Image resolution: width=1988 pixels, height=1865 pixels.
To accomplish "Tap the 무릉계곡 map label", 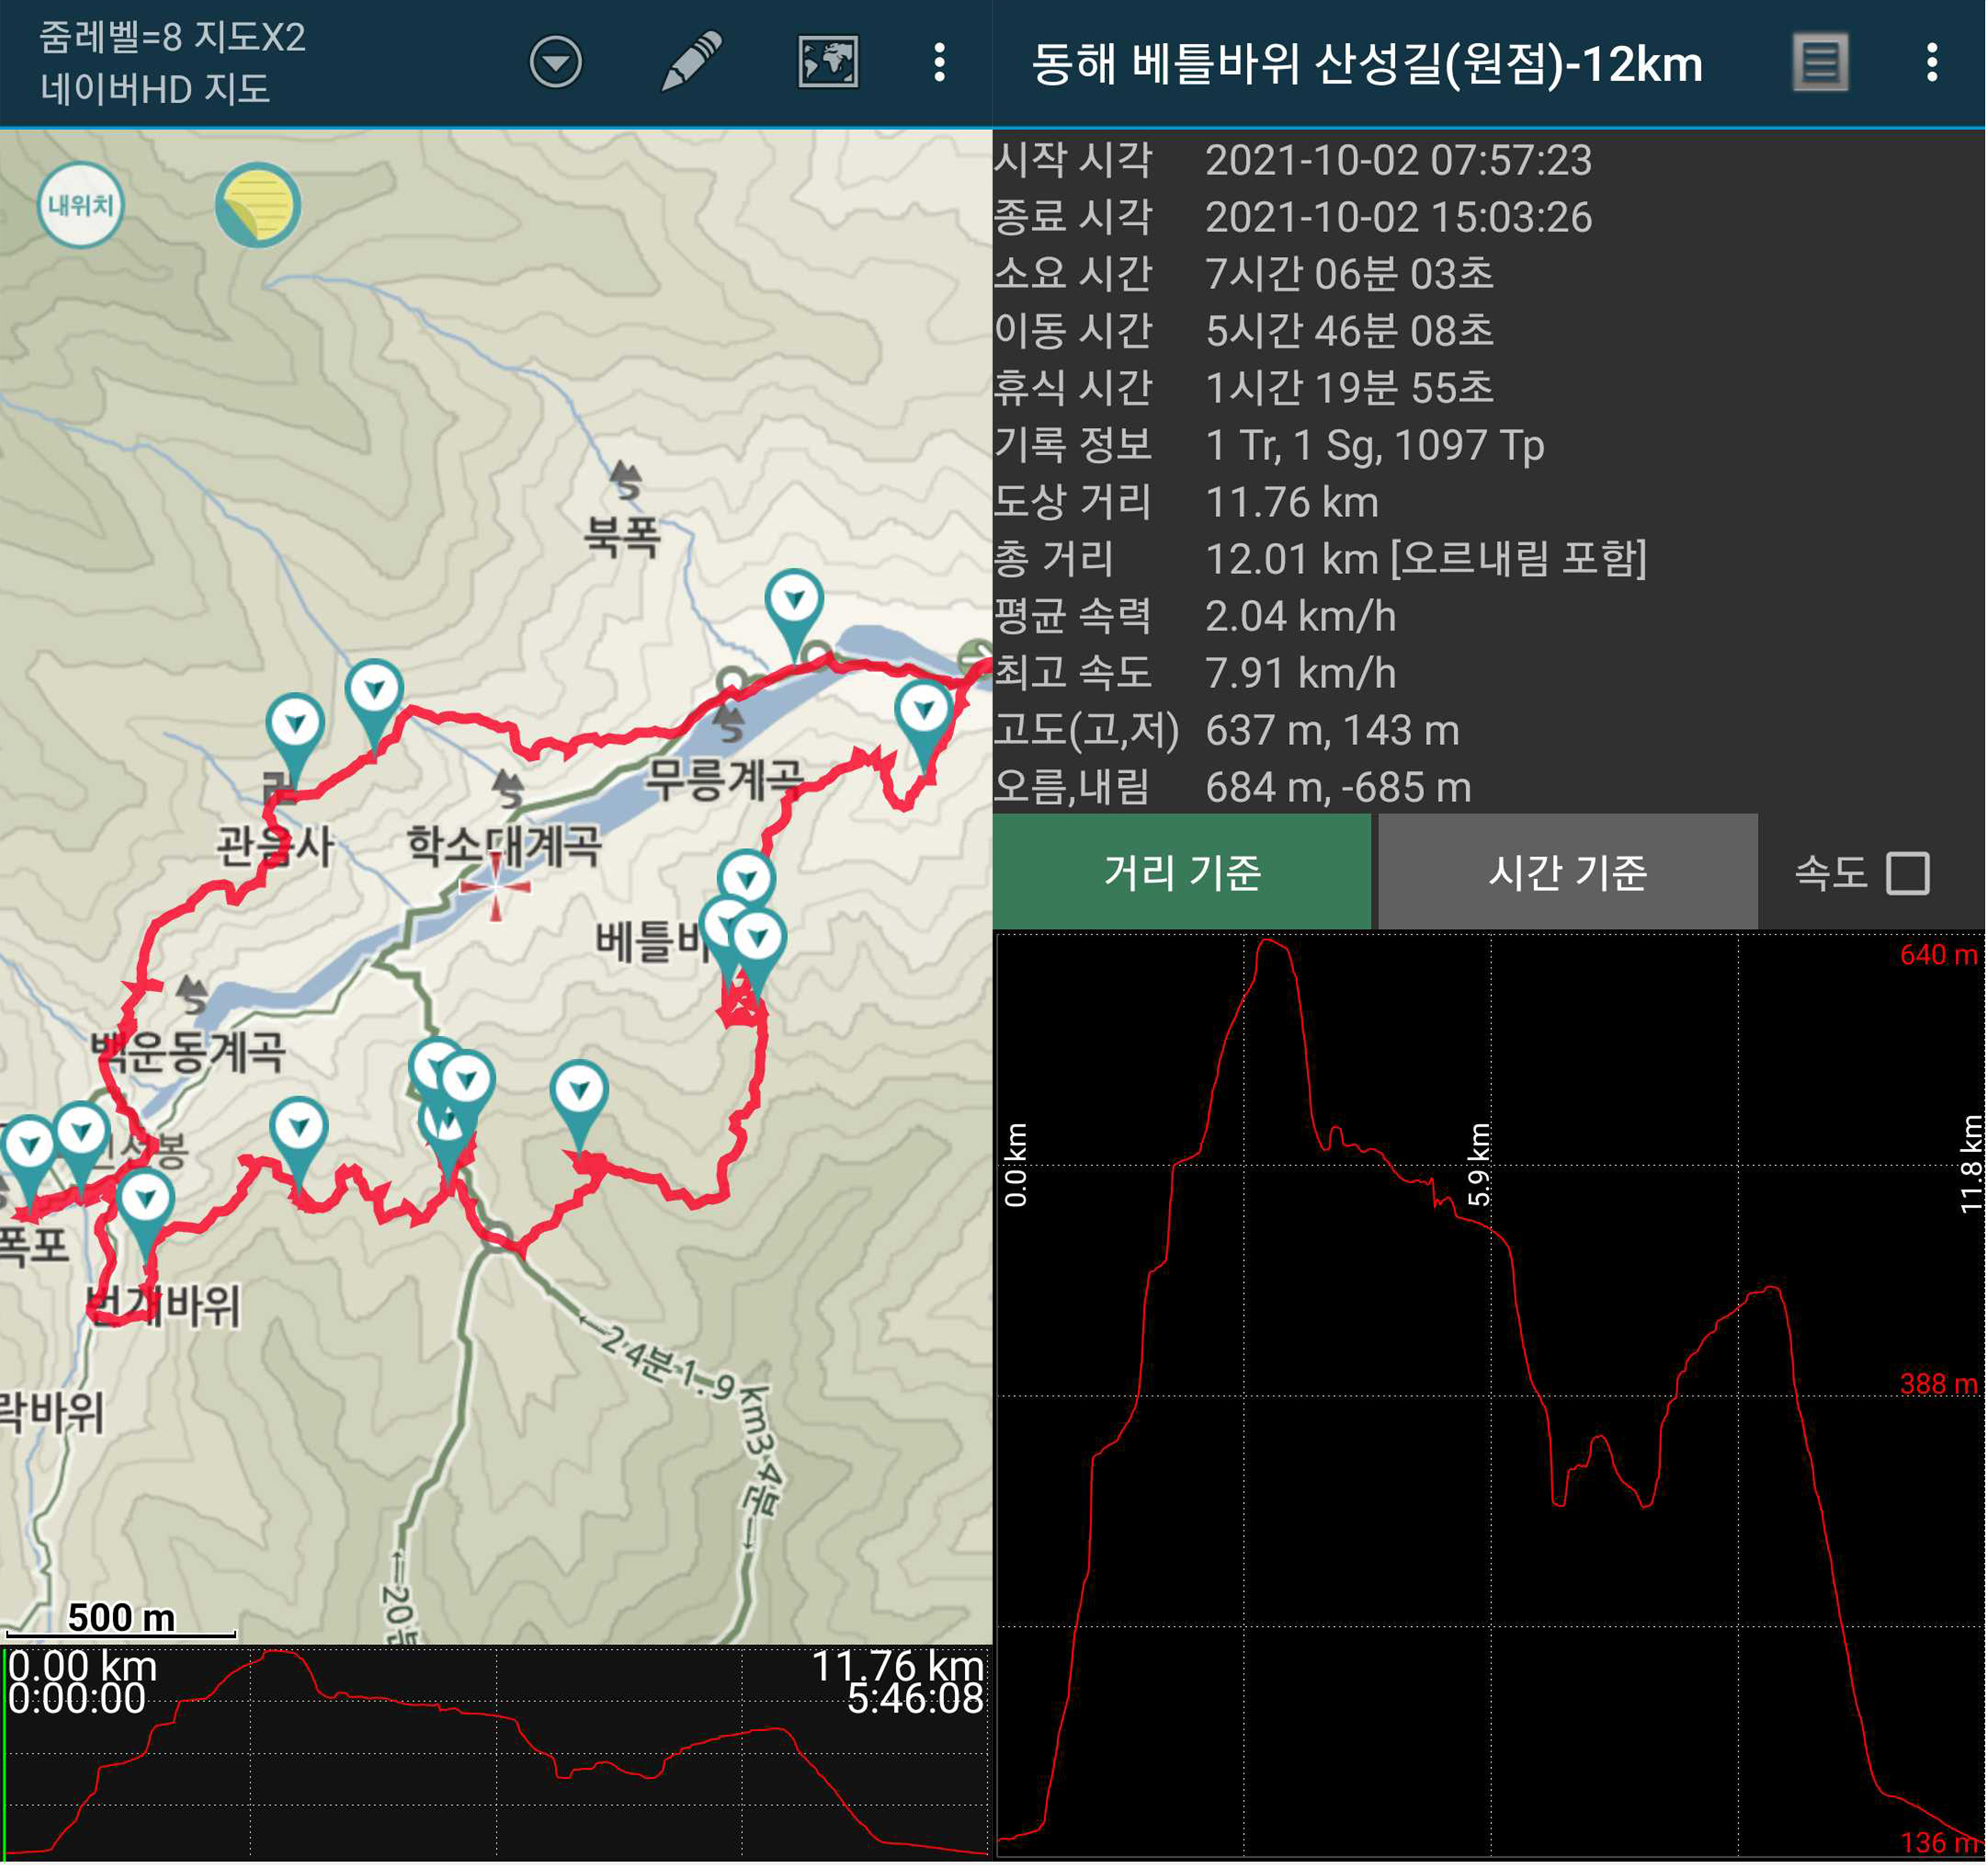I will 724,779.
